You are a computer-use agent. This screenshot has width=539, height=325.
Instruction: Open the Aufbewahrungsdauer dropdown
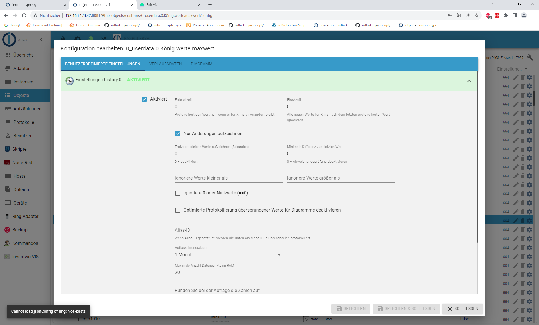(229, 255)
